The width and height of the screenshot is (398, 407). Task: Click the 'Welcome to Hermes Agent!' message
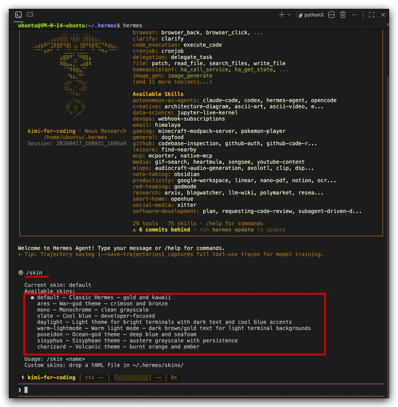click(56, 248)
